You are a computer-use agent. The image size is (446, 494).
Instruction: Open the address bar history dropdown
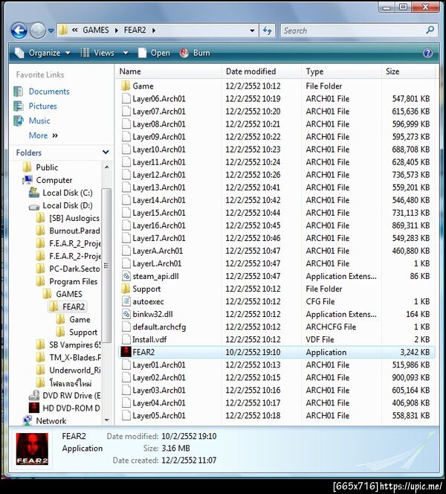[252, 31]
